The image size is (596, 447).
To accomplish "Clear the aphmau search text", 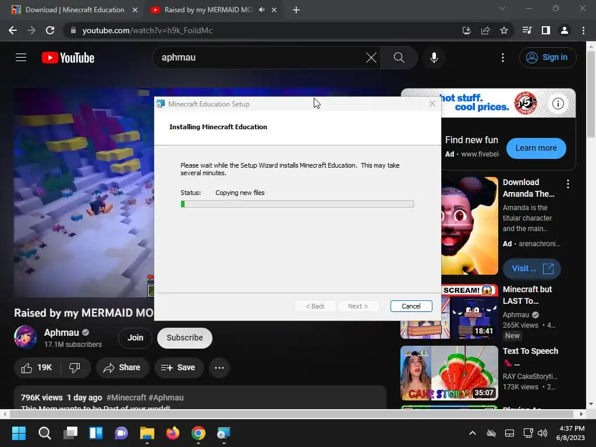I will (x=371, y=58).
